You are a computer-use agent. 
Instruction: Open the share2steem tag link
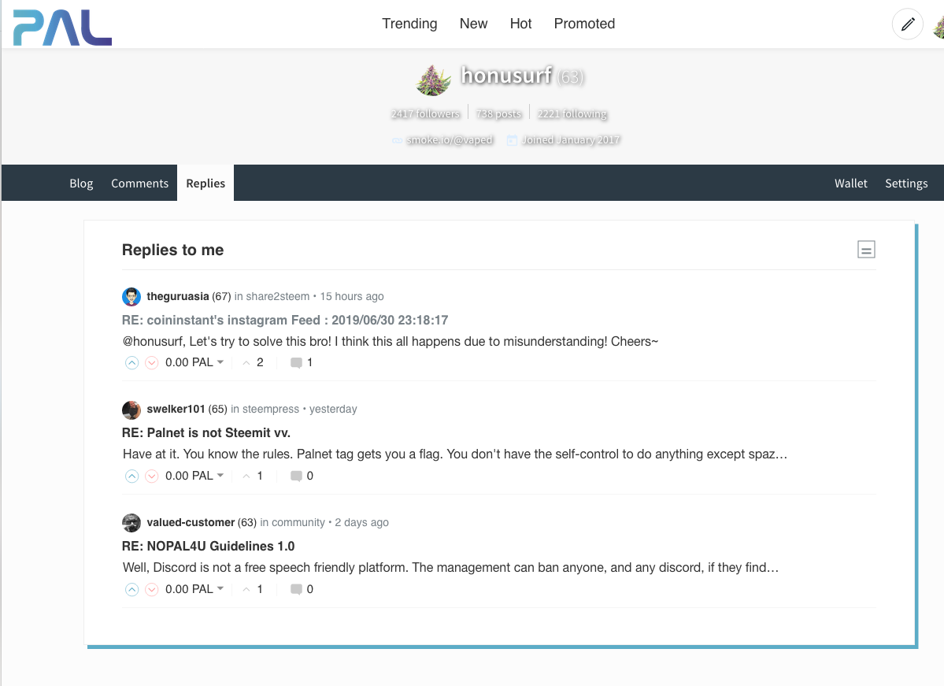(278, 296)
